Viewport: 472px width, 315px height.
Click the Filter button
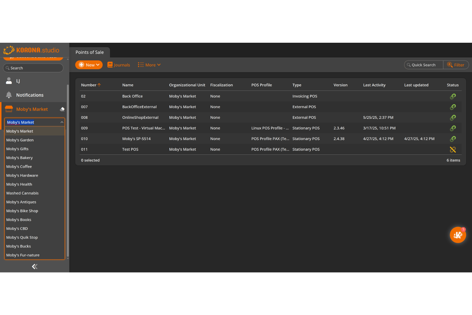(x=456, y=65)
